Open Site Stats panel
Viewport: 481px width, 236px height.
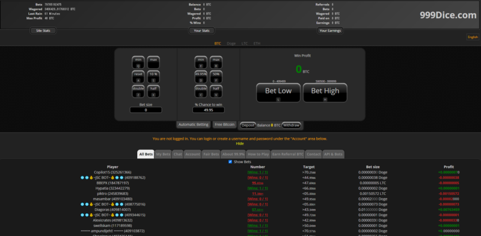(x=43, y=31)
